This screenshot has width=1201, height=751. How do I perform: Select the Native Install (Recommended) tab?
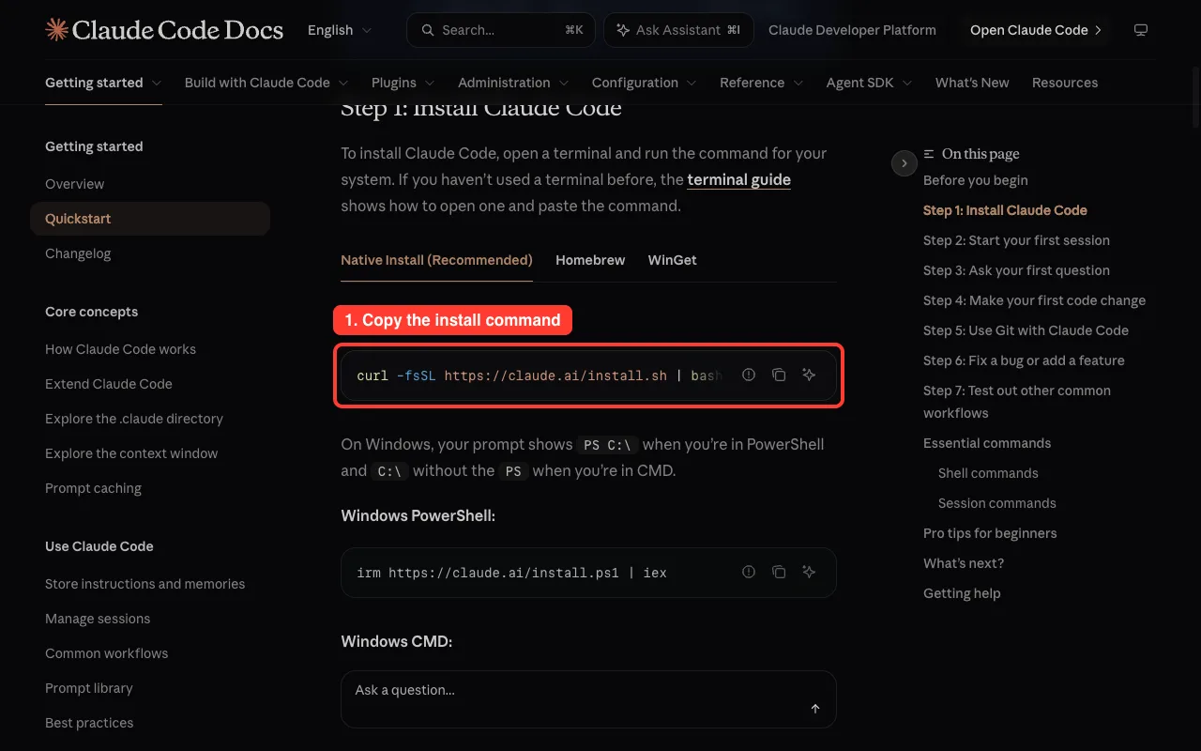click(436, 260)
